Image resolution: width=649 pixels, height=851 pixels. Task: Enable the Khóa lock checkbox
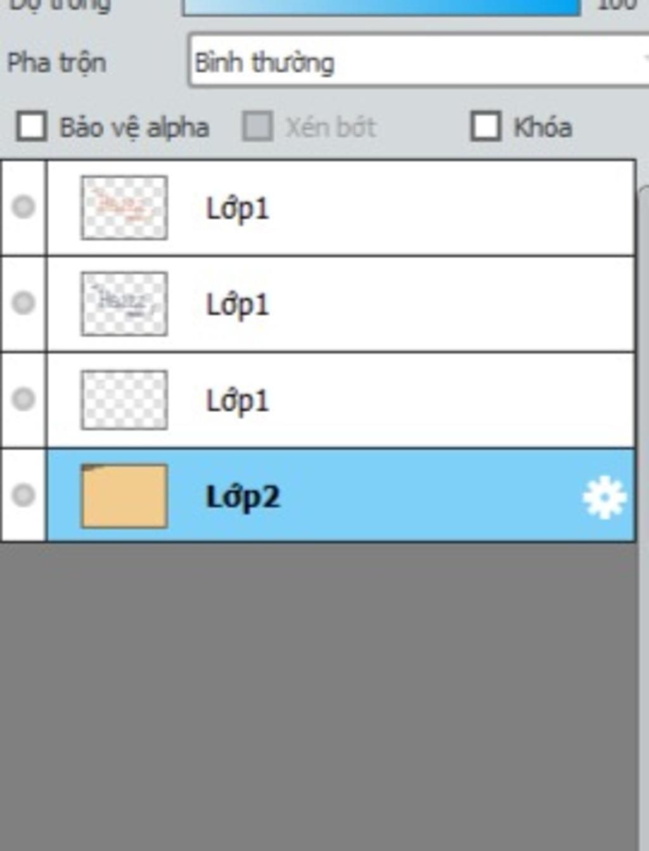pyautogui.click(x=485, y=126)
